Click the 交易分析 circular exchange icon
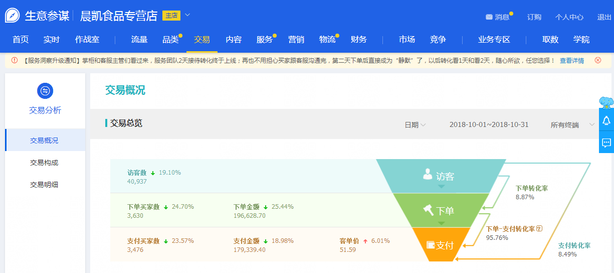 (x=45, y=91)
